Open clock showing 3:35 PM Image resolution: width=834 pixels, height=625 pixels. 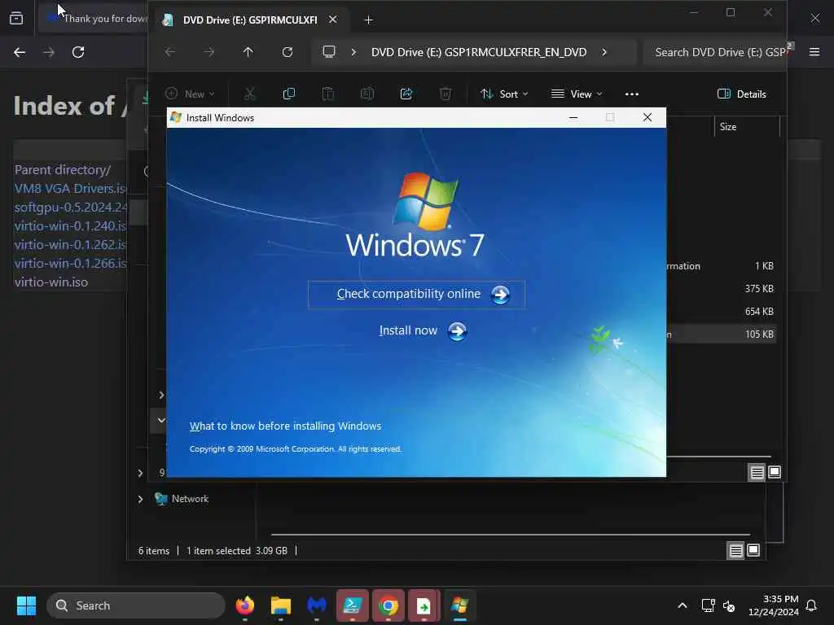pyautogui.click(x=774, y=605)
